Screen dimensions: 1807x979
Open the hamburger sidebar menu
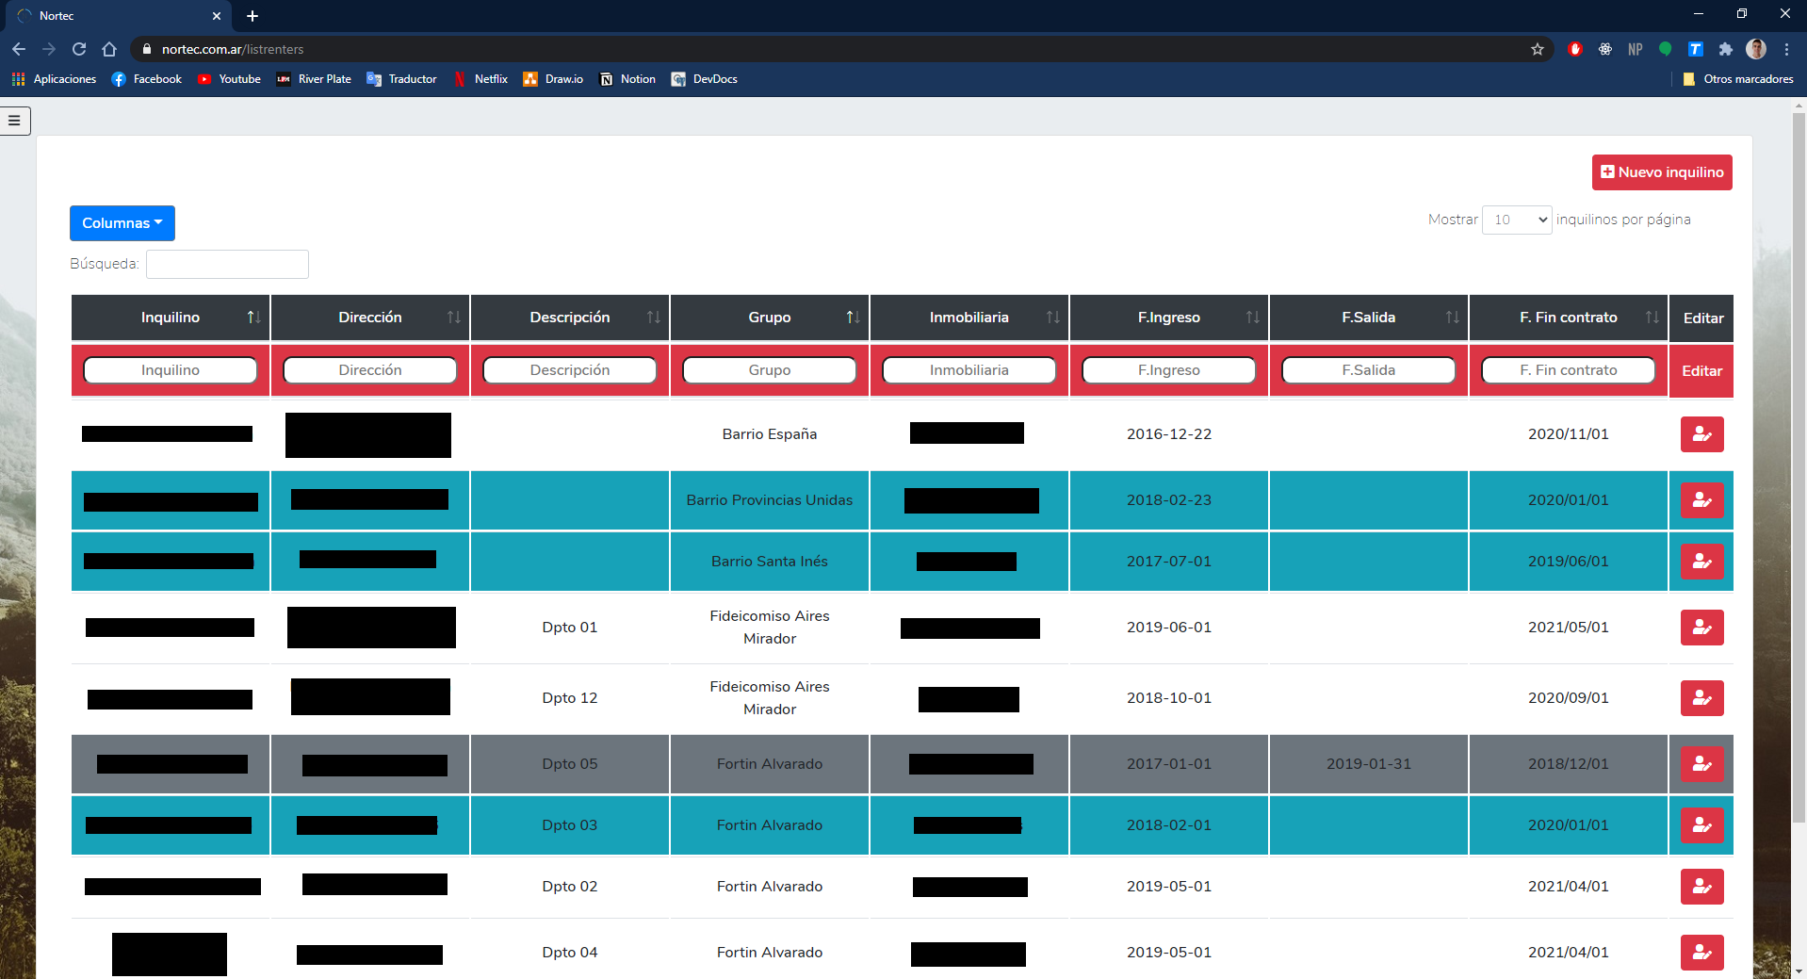click(x=14, y=121)
